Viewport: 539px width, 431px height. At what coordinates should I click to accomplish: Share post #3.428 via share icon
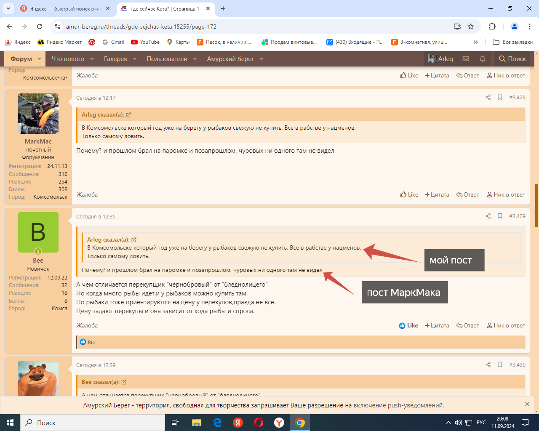[488, 98]
